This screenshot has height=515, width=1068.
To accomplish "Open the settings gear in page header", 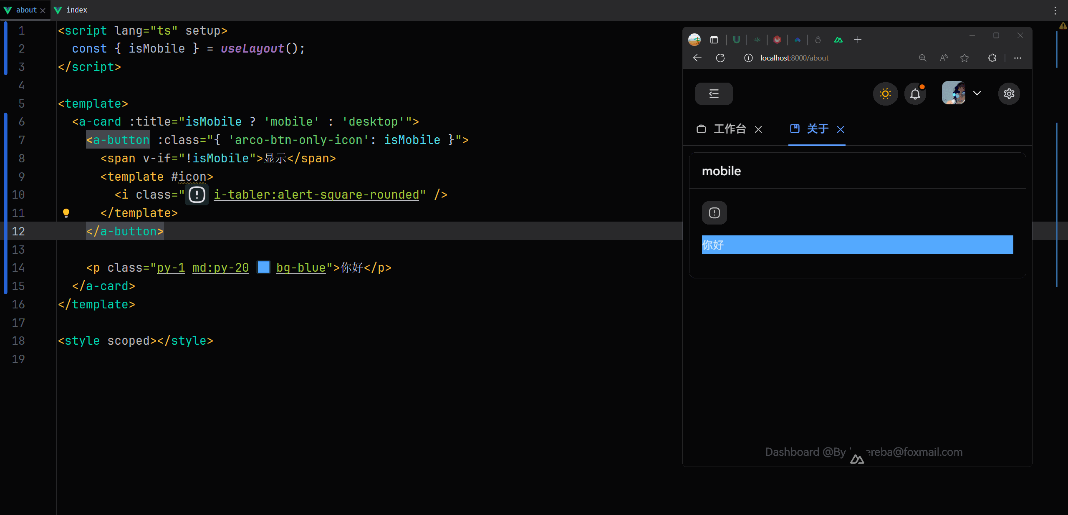I will pos(1009,93).
